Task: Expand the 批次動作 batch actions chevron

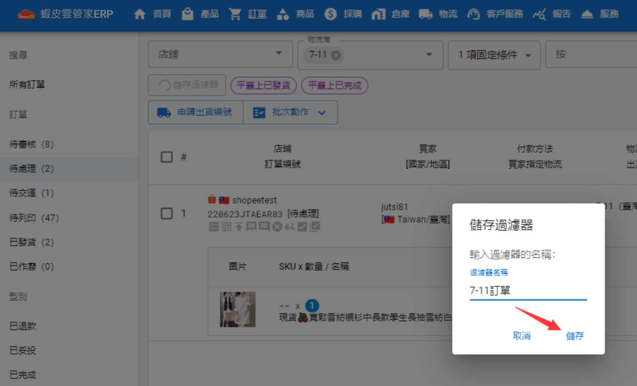Action: click(322, 113)
